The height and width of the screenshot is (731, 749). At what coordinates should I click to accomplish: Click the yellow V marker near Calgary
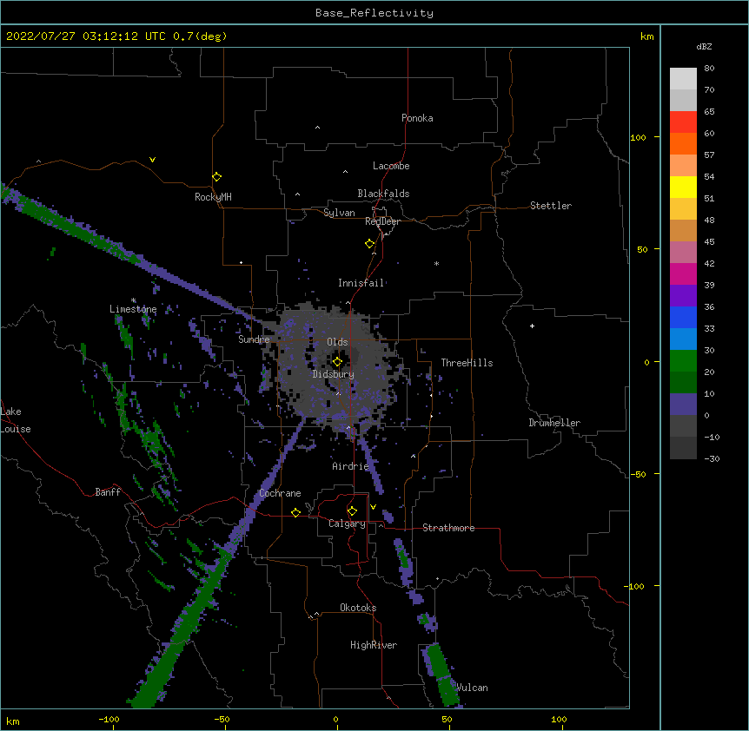coord(373,507)
